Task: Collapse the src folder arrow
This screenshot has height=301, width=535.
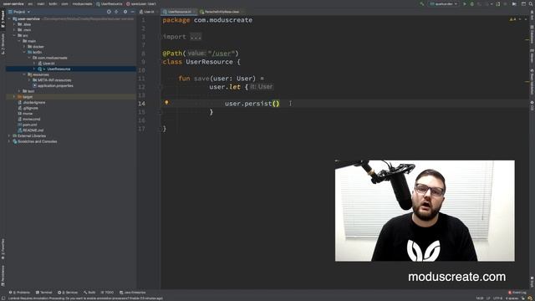Action: coord(14,35)
